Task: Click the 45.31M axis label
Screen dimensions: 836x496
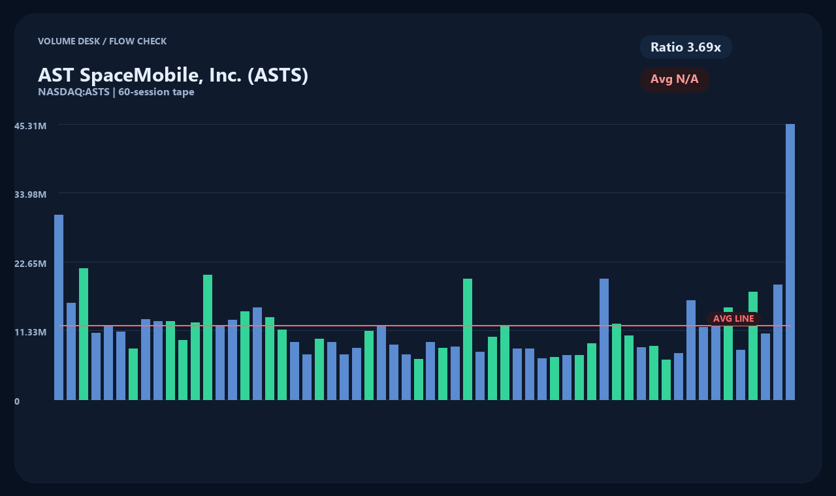Action: pos(30,125)
